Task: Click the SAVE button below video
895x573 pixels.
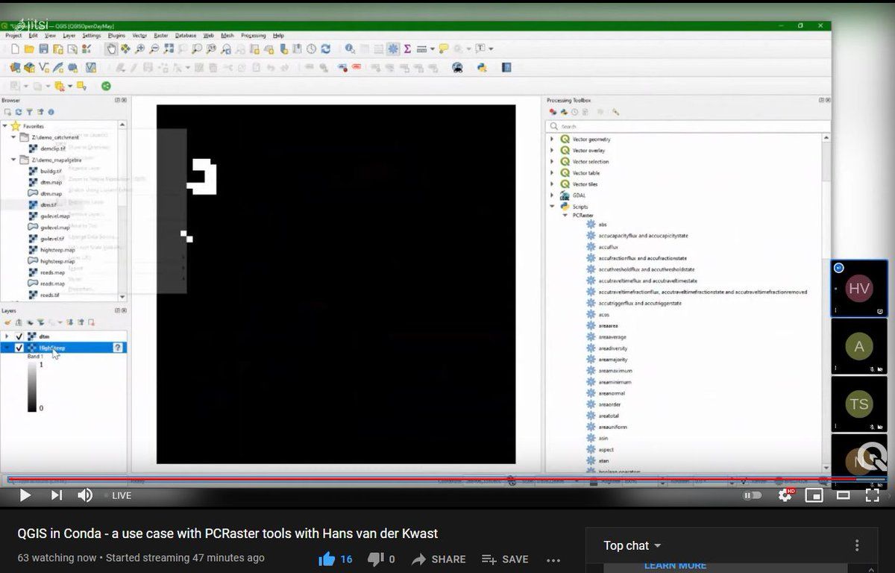Action: pos(505,559)
